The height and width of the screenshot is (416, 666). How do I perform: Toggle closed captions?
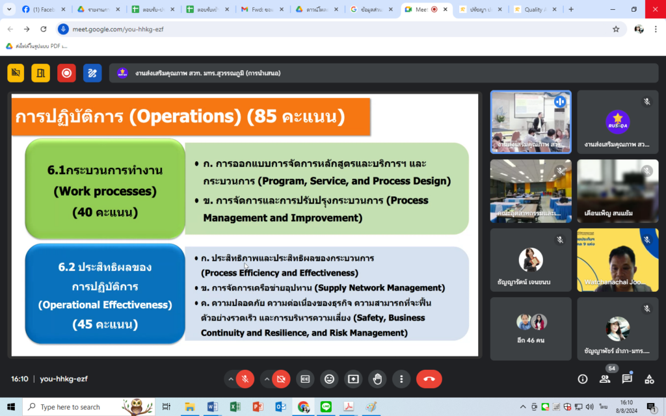(x=305, y=379)
